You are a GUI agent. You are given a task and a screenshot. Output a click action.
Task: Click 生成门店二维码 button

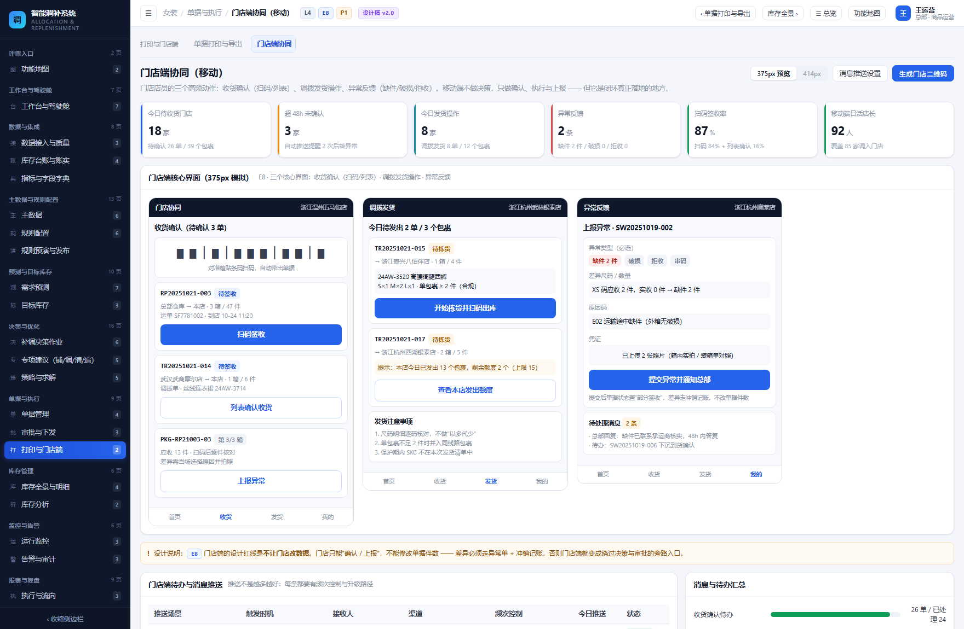click(x=923, y=73)
